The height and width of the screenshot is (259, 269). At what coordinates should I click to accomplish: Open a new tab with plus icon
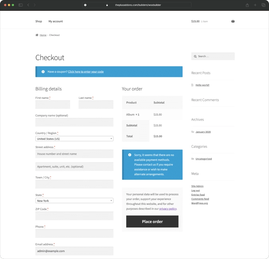click(255, 5)
